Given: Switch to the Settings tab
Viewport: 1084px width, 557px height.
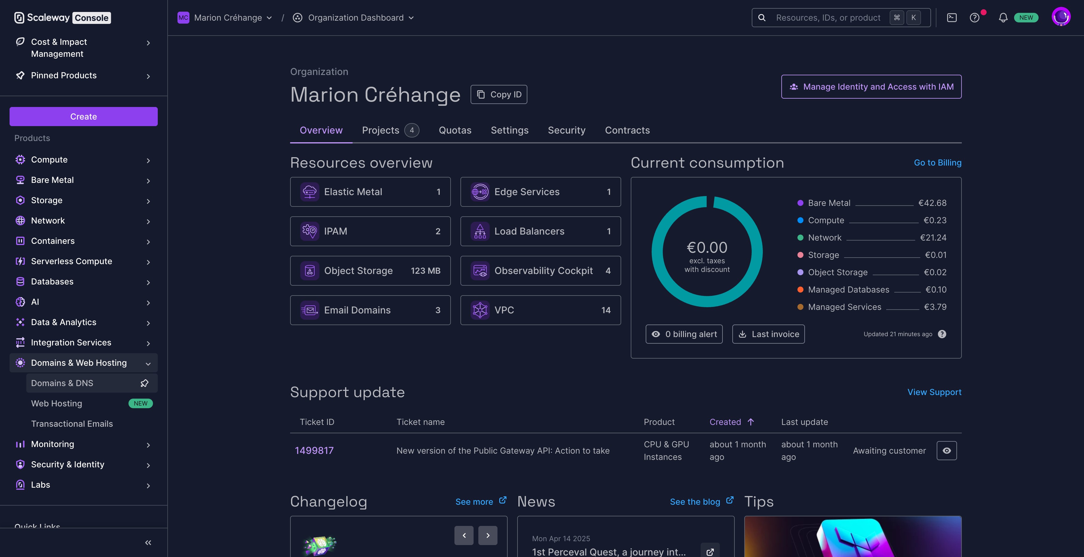Looking at the screenshot, I should [509, 130].
